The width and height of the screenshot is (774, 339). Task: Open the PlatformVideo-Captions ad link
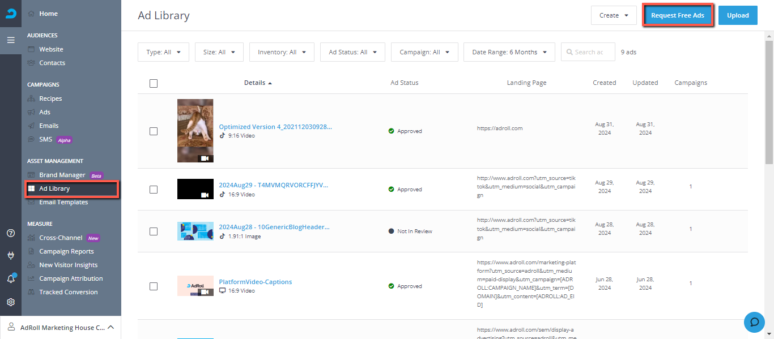(x=256, y=282)
